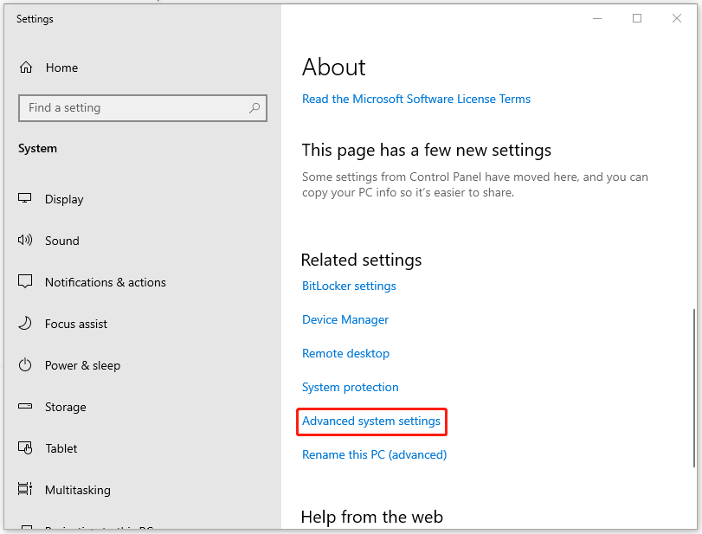Click the Multitasking icon
The height and width of the screenshot is (534, 702).
click(25, 489)
